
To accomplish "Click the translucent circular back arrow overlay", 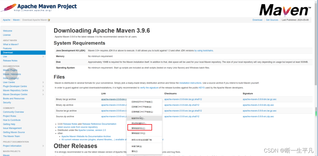I will [x=11, y=74].
